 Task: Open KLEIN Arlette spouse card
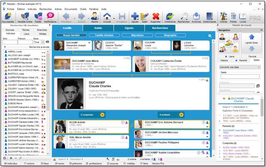click(91, 127)
